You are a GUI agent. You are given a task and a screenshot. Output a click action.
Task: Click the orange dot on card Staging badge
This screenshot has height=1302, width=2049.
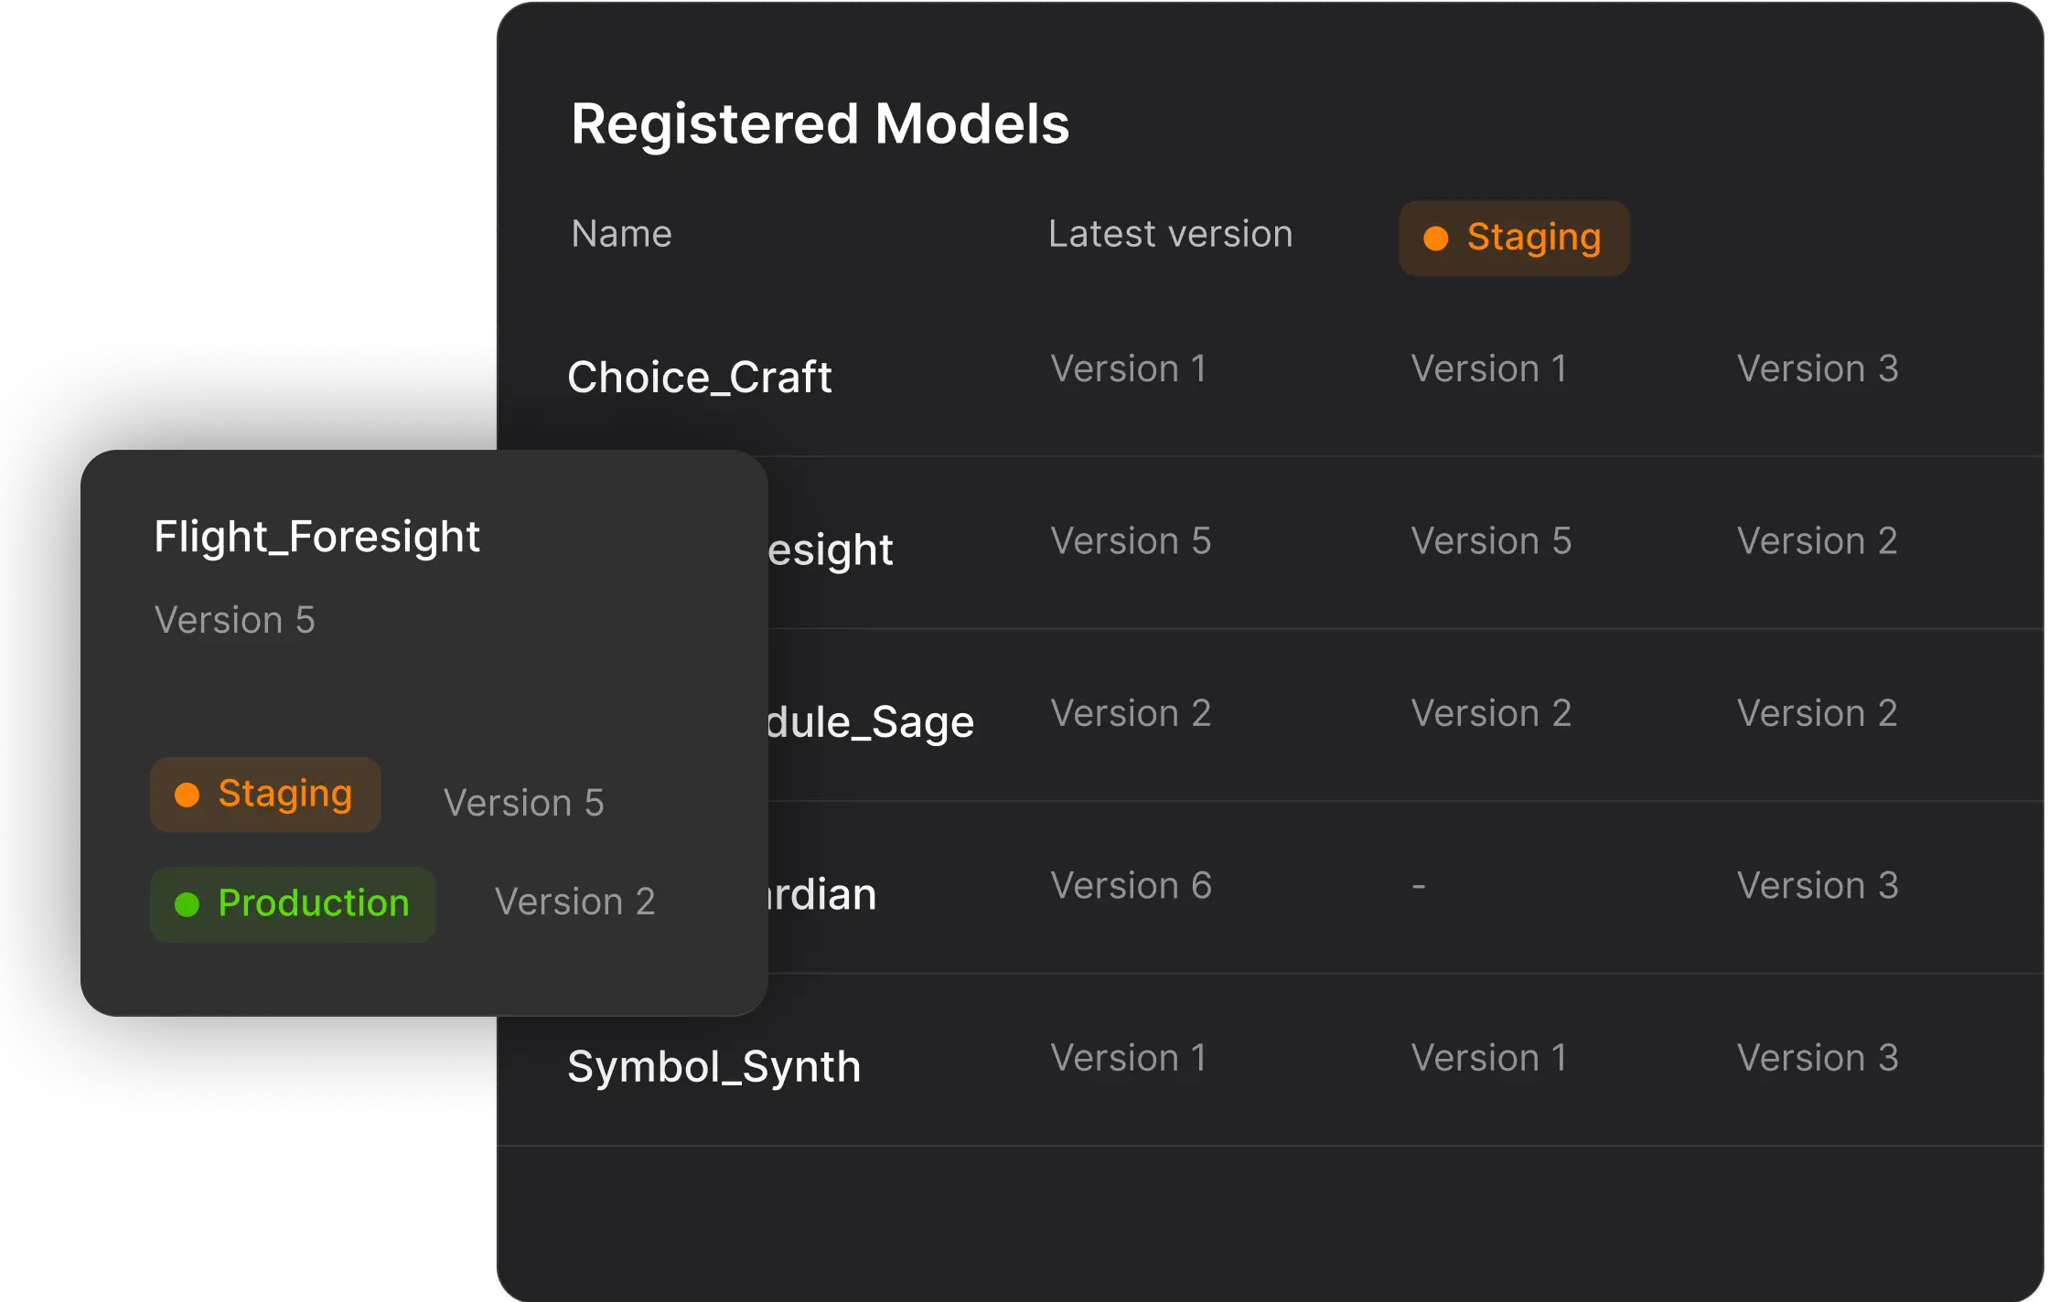[187, 795]
